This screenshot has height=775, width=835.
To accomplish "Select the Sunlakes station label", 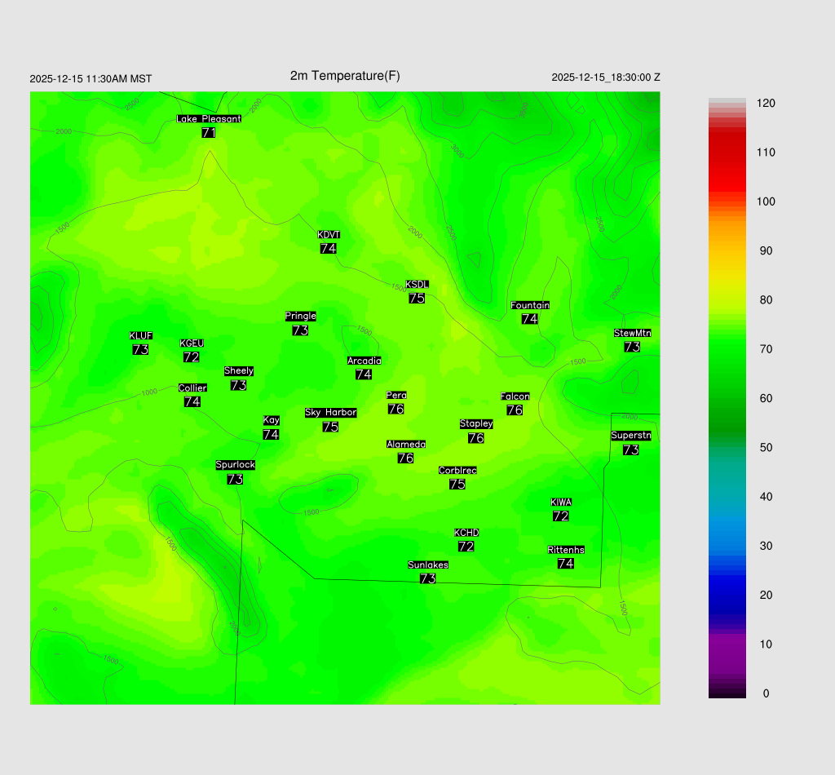I will pyautogui.click(x=427, y=565).
